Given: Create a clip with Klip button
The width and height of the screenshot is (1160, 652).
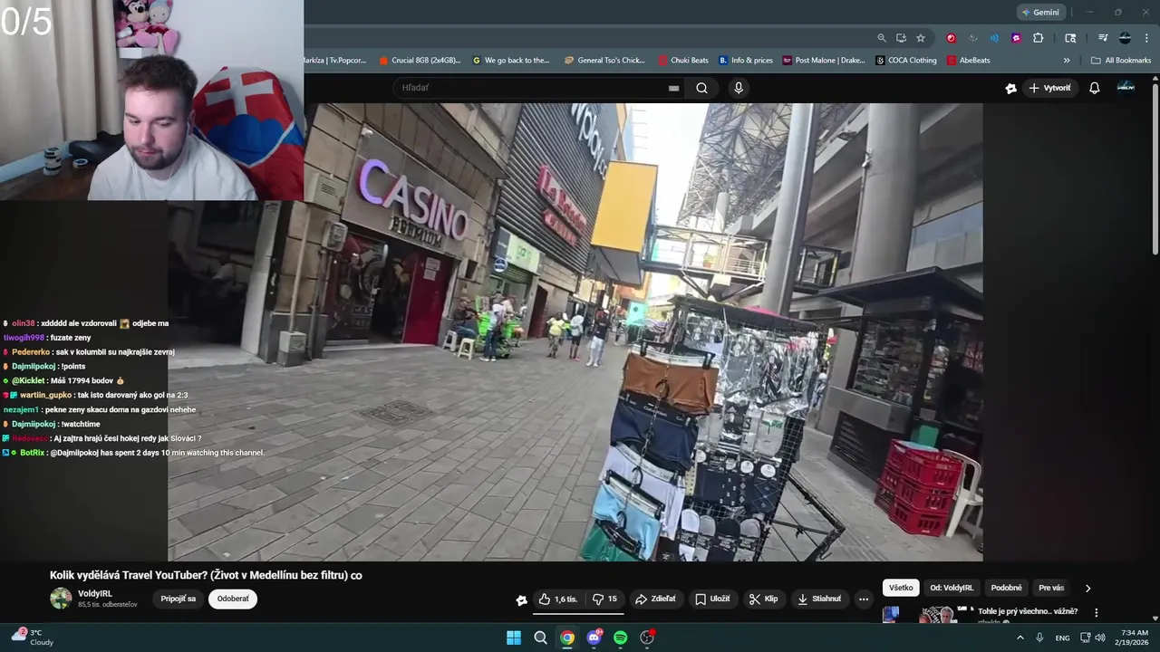Looking at the screenshot, I should point(763,599).
